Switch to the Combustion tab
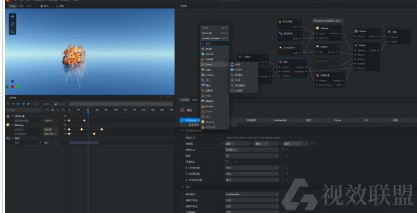 pos(280,120)
